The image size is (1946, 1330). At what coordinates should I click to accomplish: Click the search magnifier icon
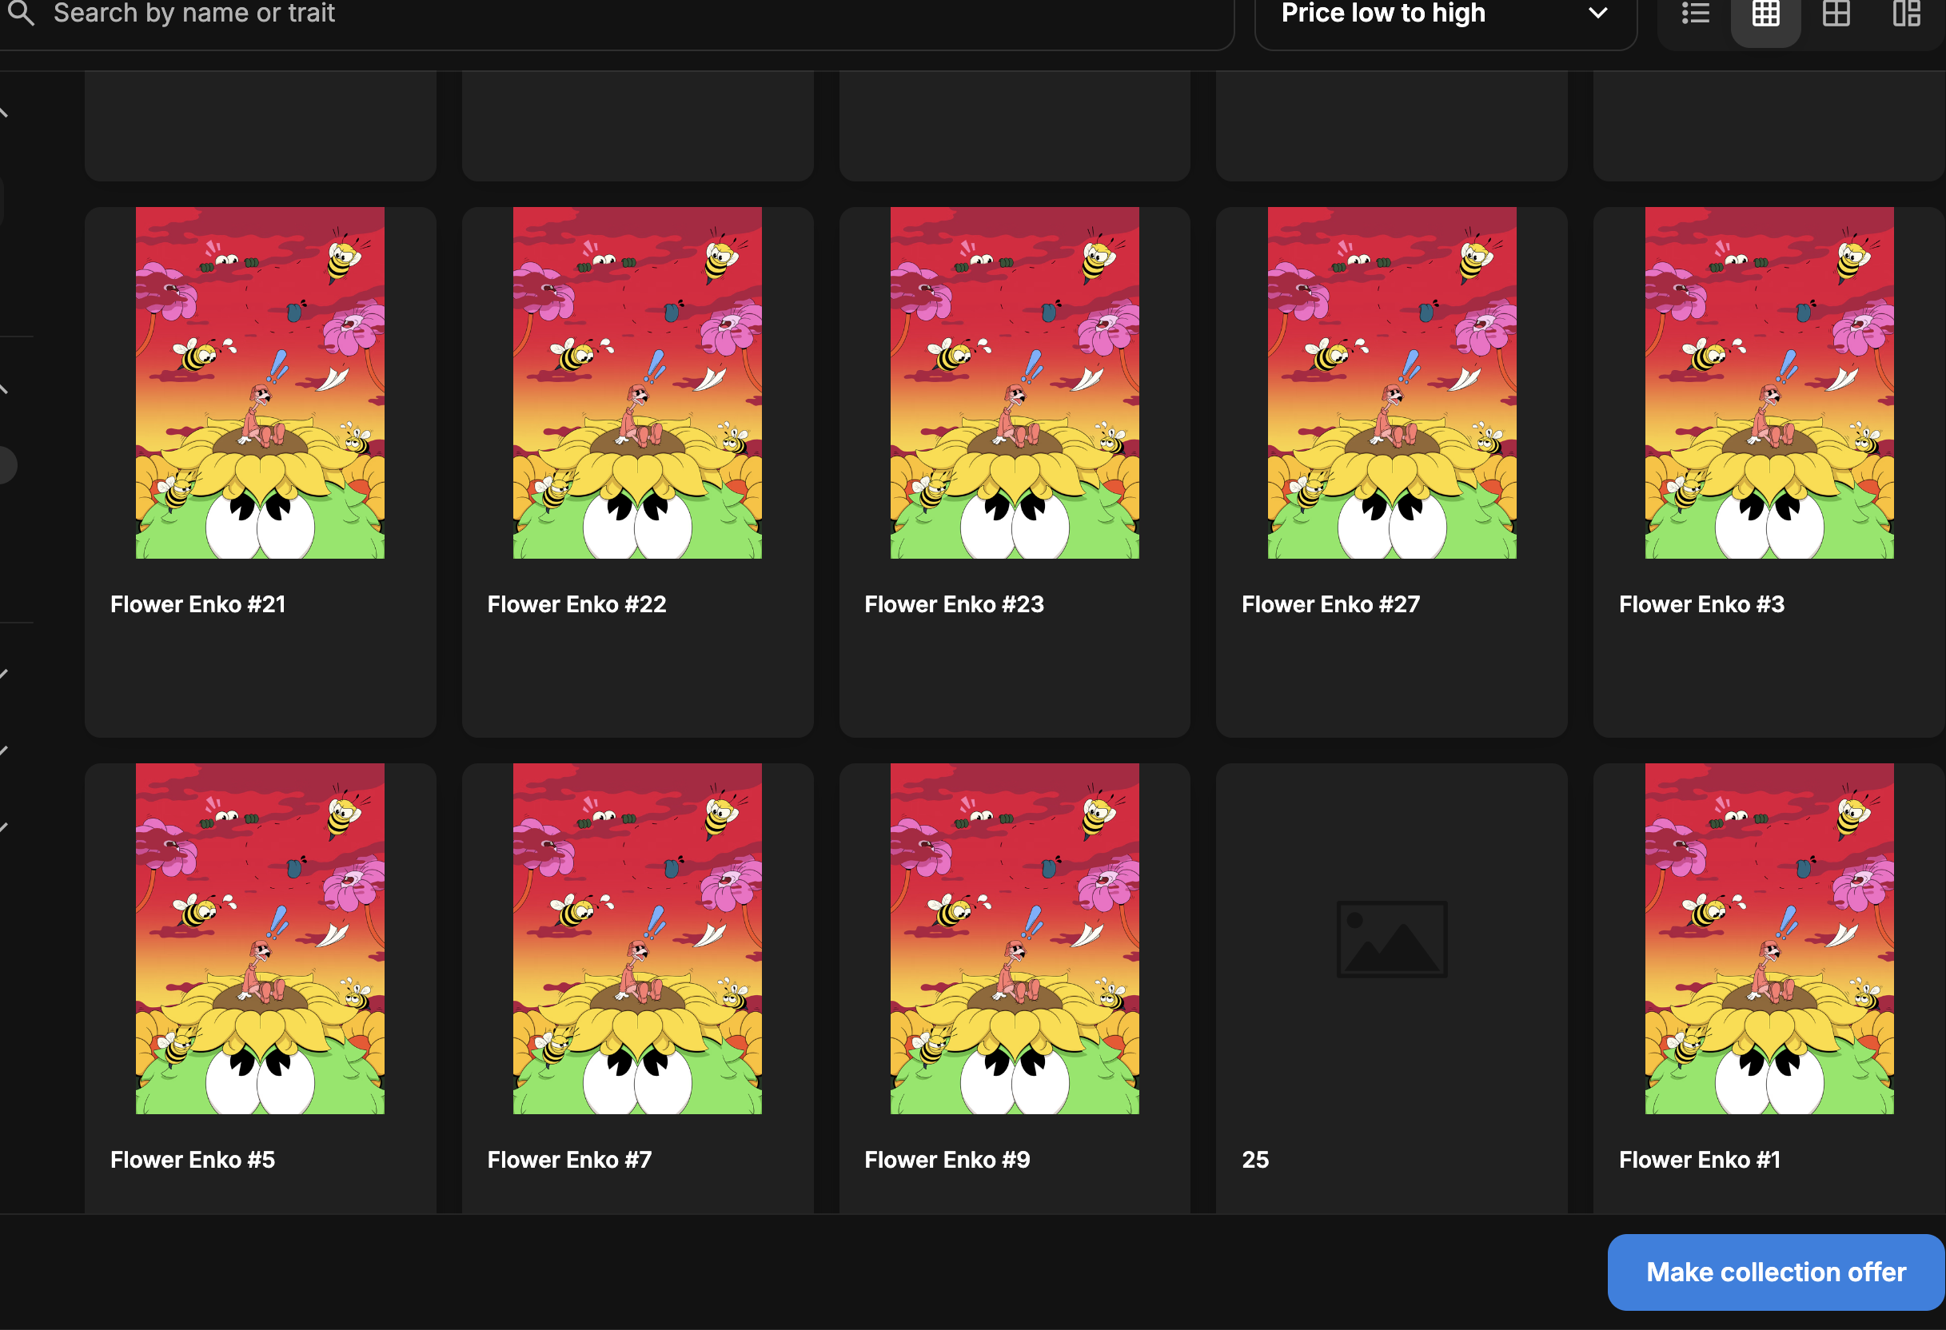(x=22, y=13)
